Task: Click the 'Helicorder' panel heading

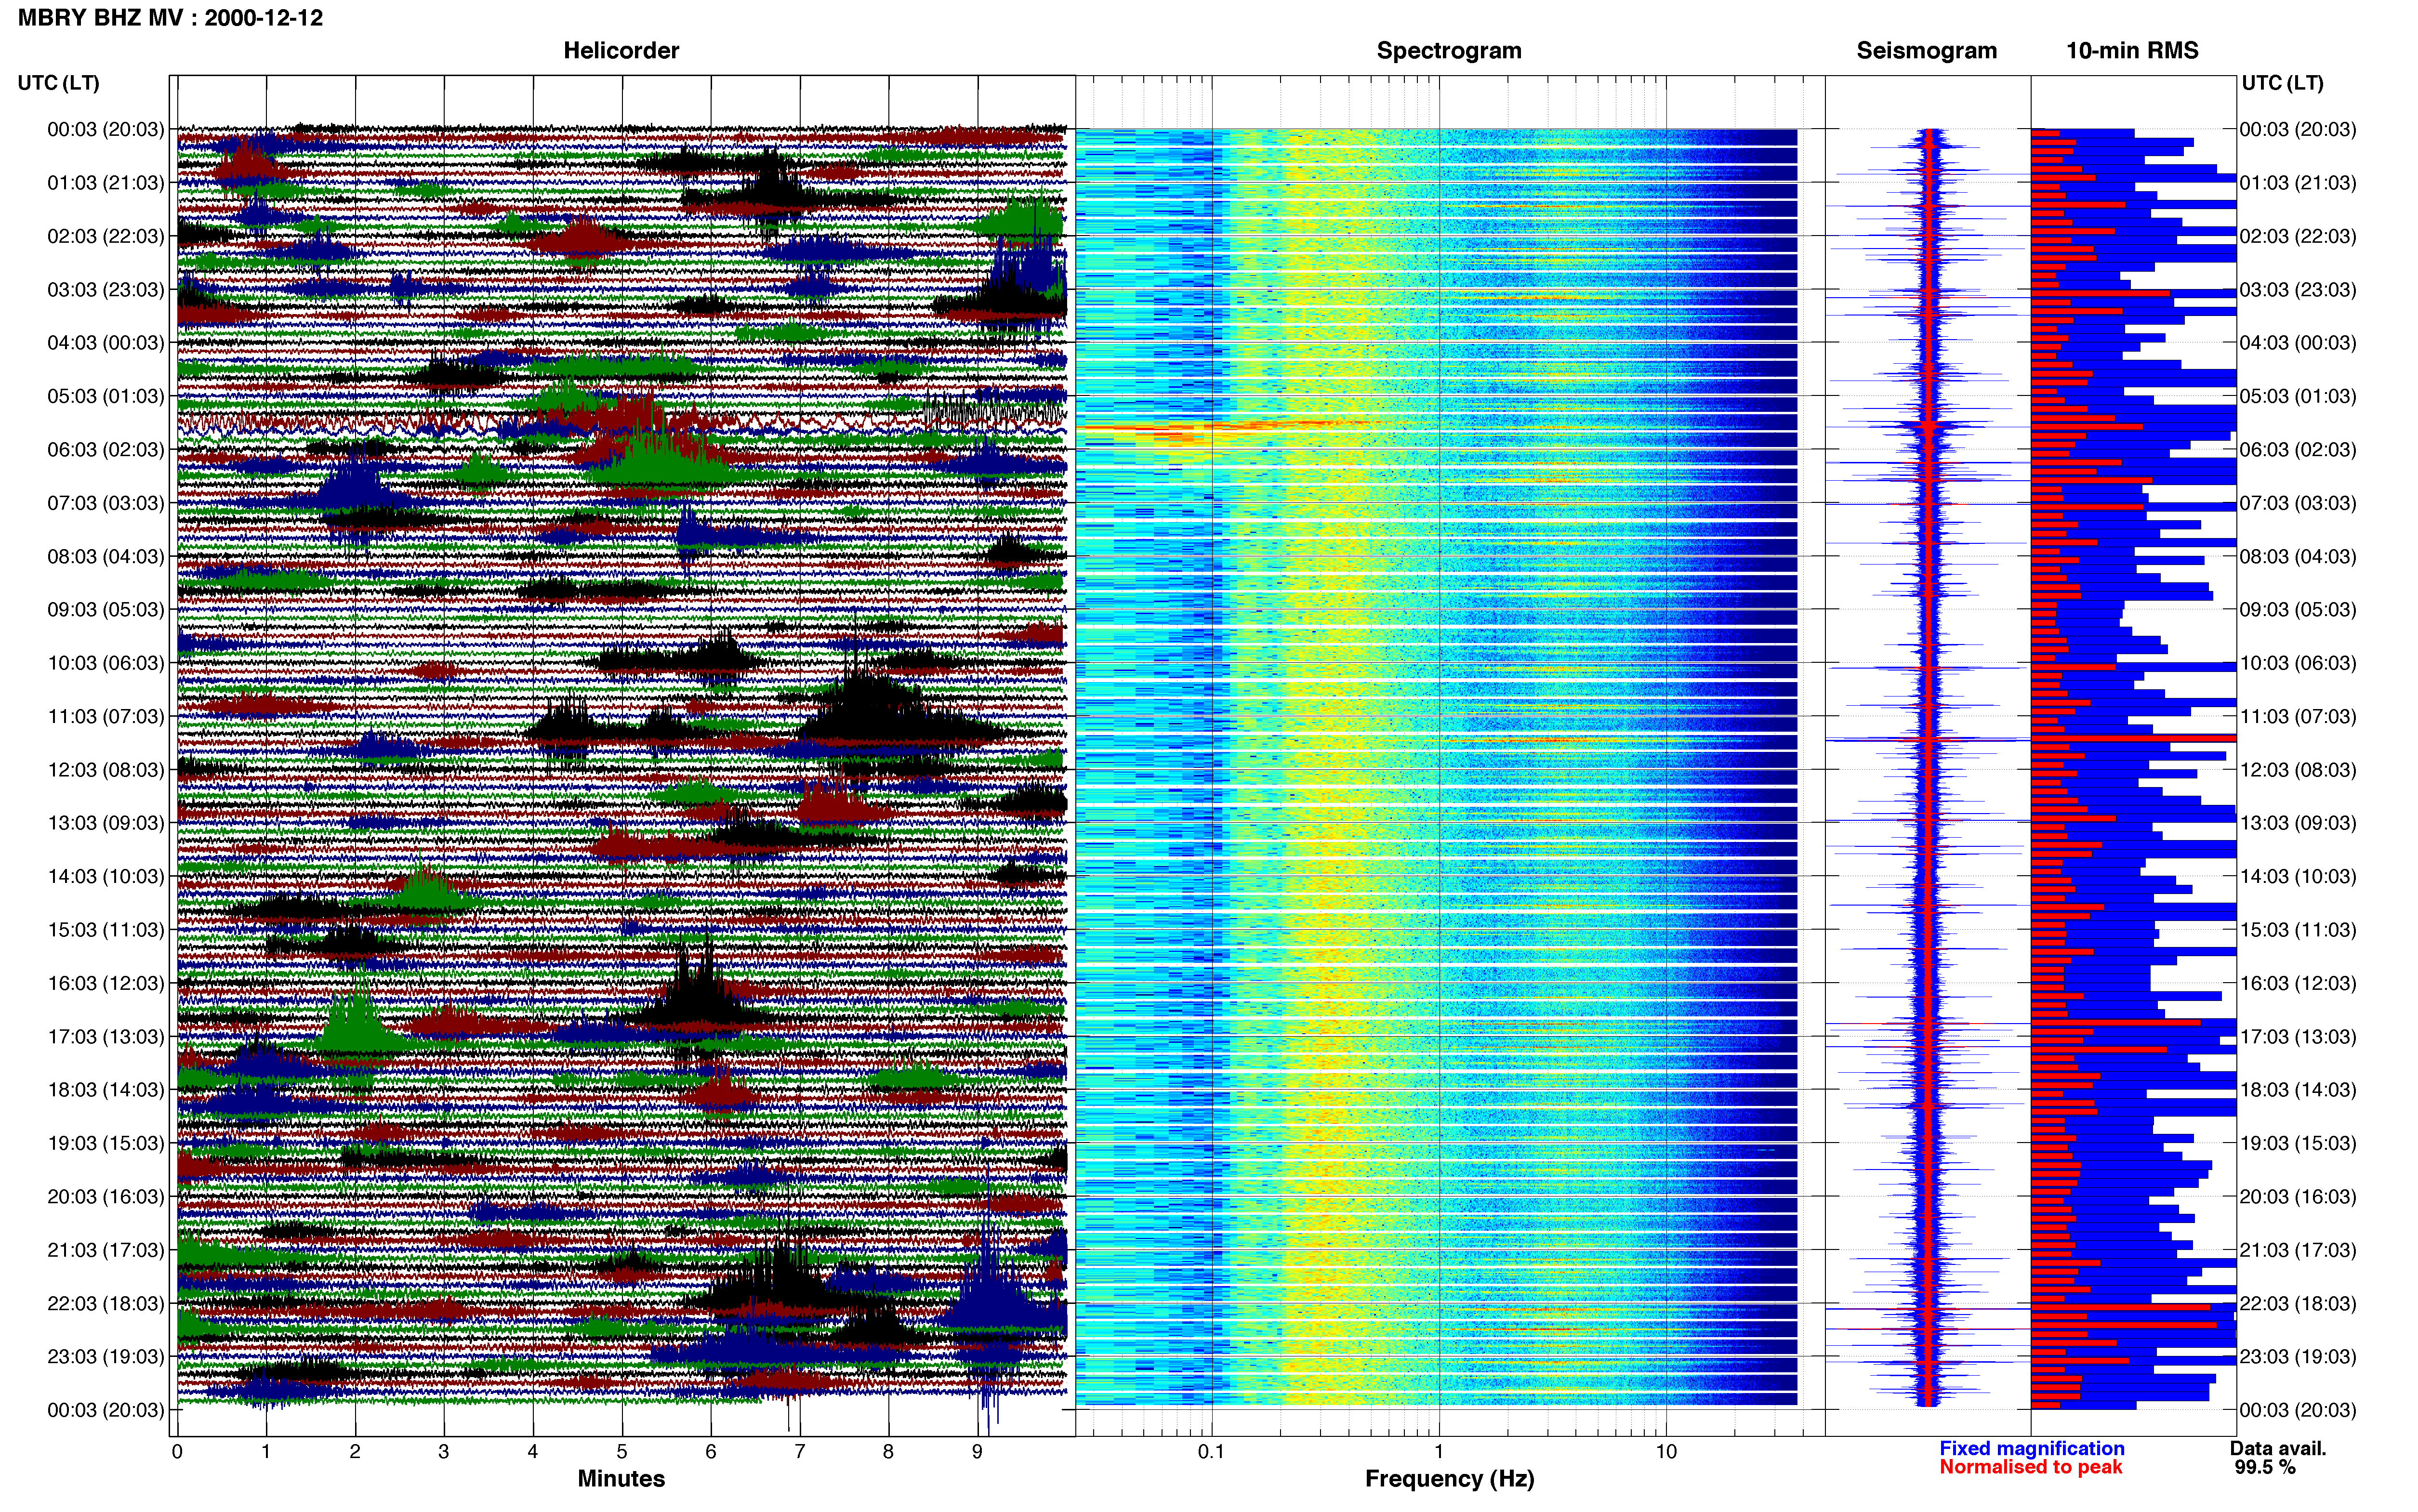Action: tap(621, 51)
